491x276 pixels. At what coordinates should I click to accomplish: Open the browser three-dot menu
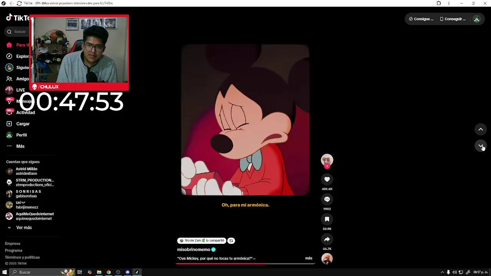(x=449, y=3)
